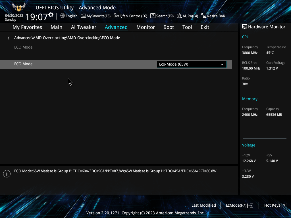
Task: Show Hot Keys help
Action: (x=272, y=206)
